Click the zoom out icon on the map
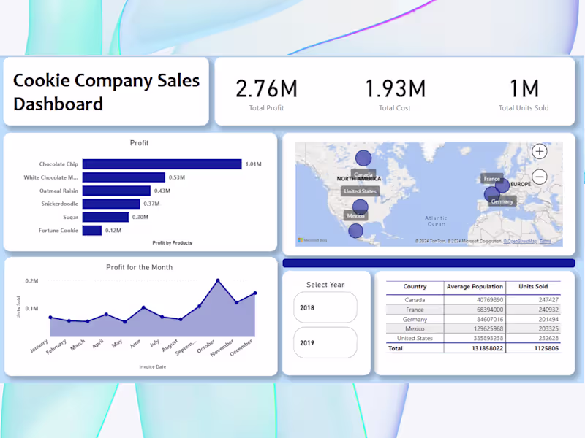This screenshot has width=585, height=438. click(x=538, y=177)
